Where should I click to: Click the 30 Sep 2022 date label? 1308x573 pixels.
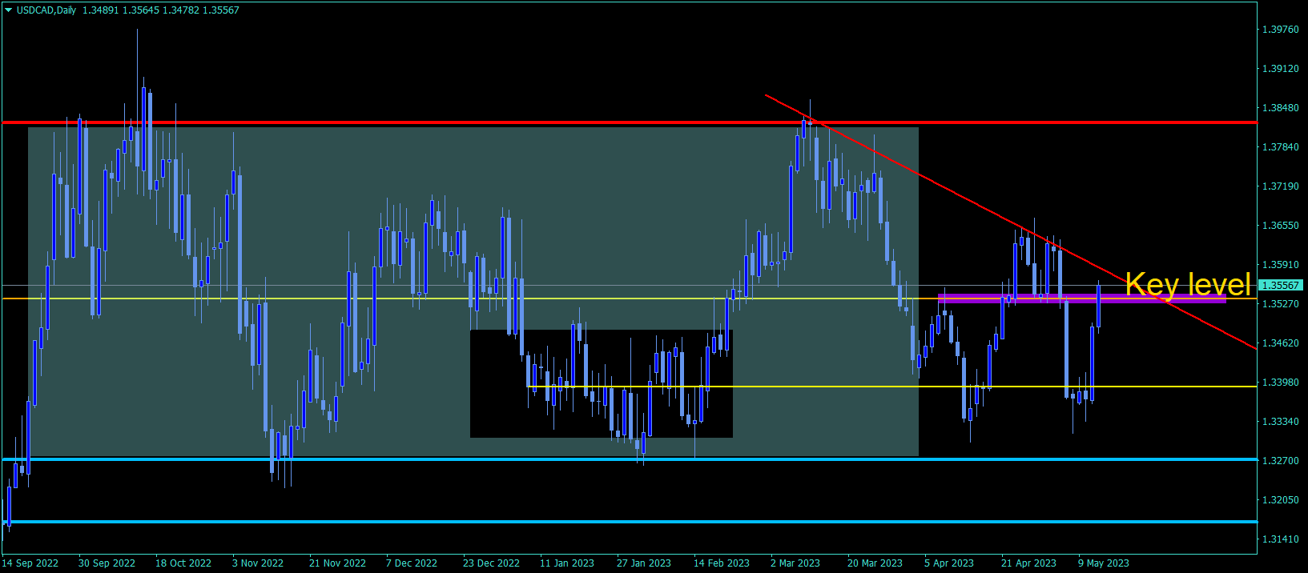click(107, 563)
